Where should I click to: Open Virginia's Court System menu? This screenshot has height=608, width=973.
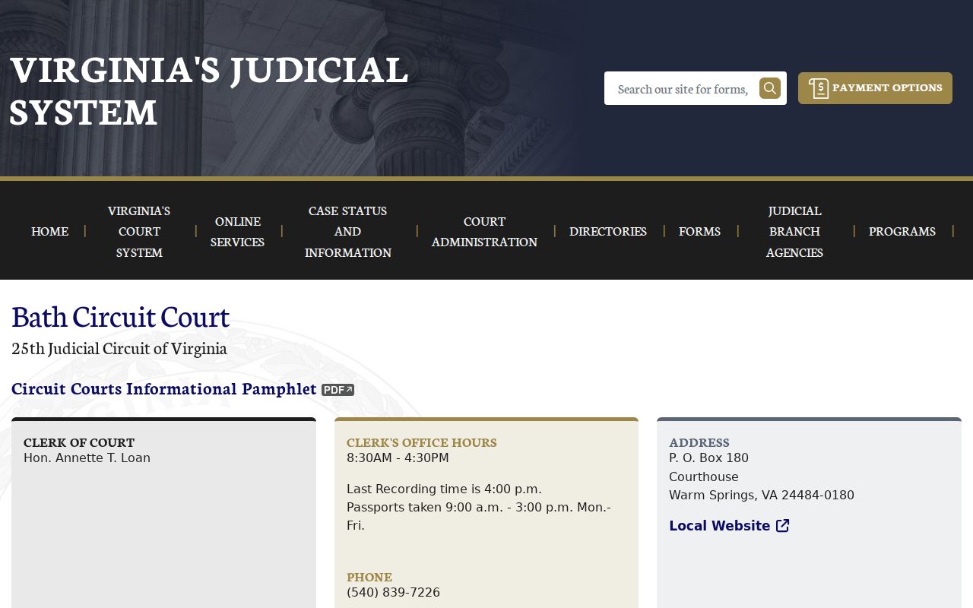coord(139,231)
